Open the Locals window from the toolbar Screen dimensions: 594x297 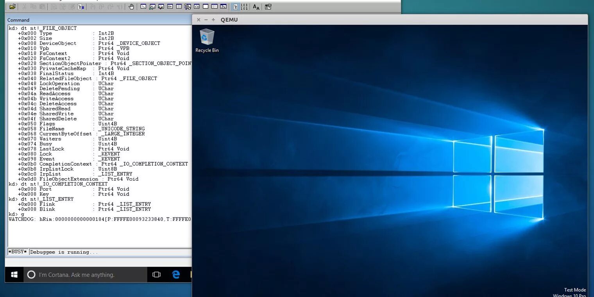click(x=161, y=7)
